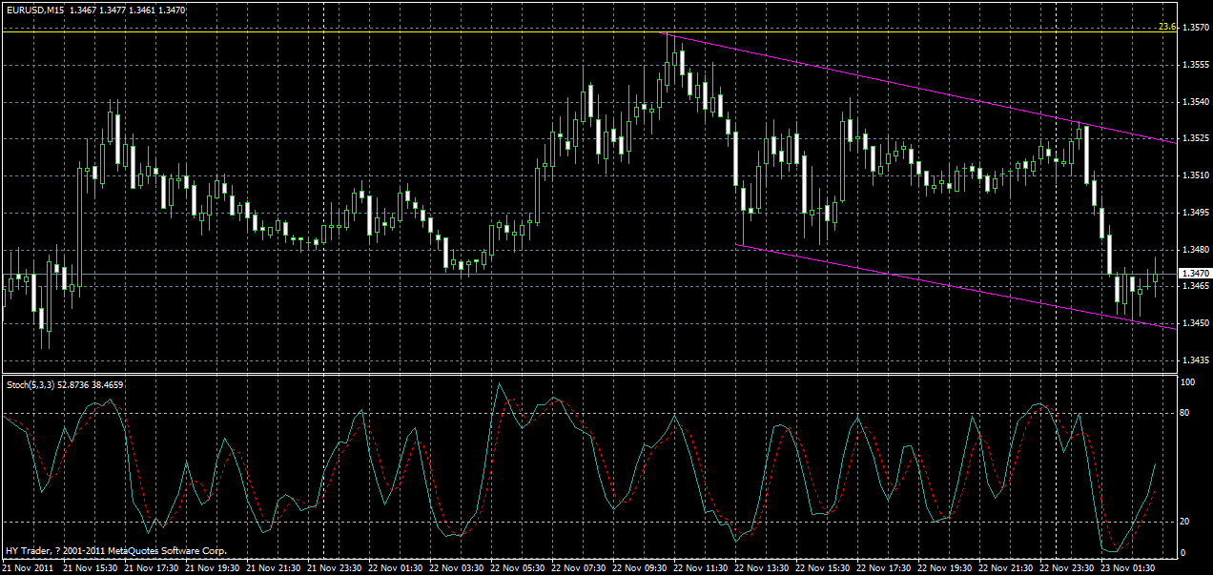This screenshot has height=575, width=1213.
Task: Click the MetaQuotes Software Corp copyright text
Action: tap(114, 550)
